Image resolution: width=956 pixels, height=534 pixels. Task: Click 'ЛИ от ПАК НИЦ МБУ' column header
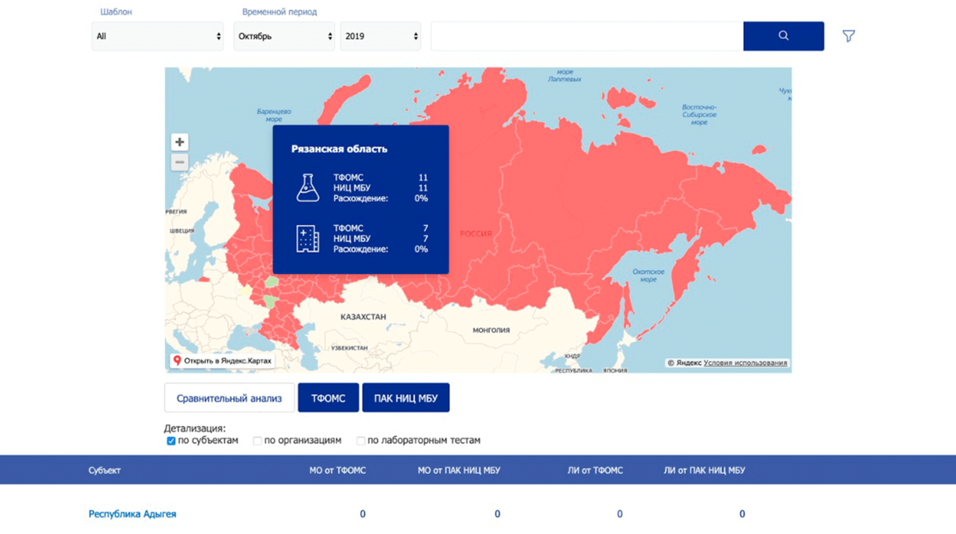[x=704, y=470]
